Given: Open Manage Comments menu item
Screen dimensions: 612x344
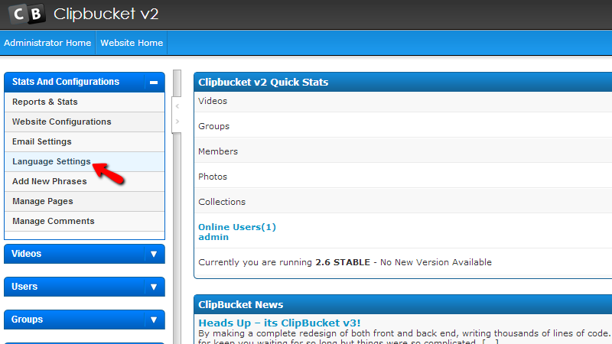Looking at the screenshot, I should click(84, 221).
